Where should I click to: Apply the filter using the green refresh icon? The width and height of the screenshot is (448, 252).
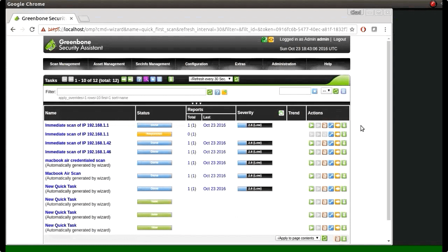(x=210, y=92)
